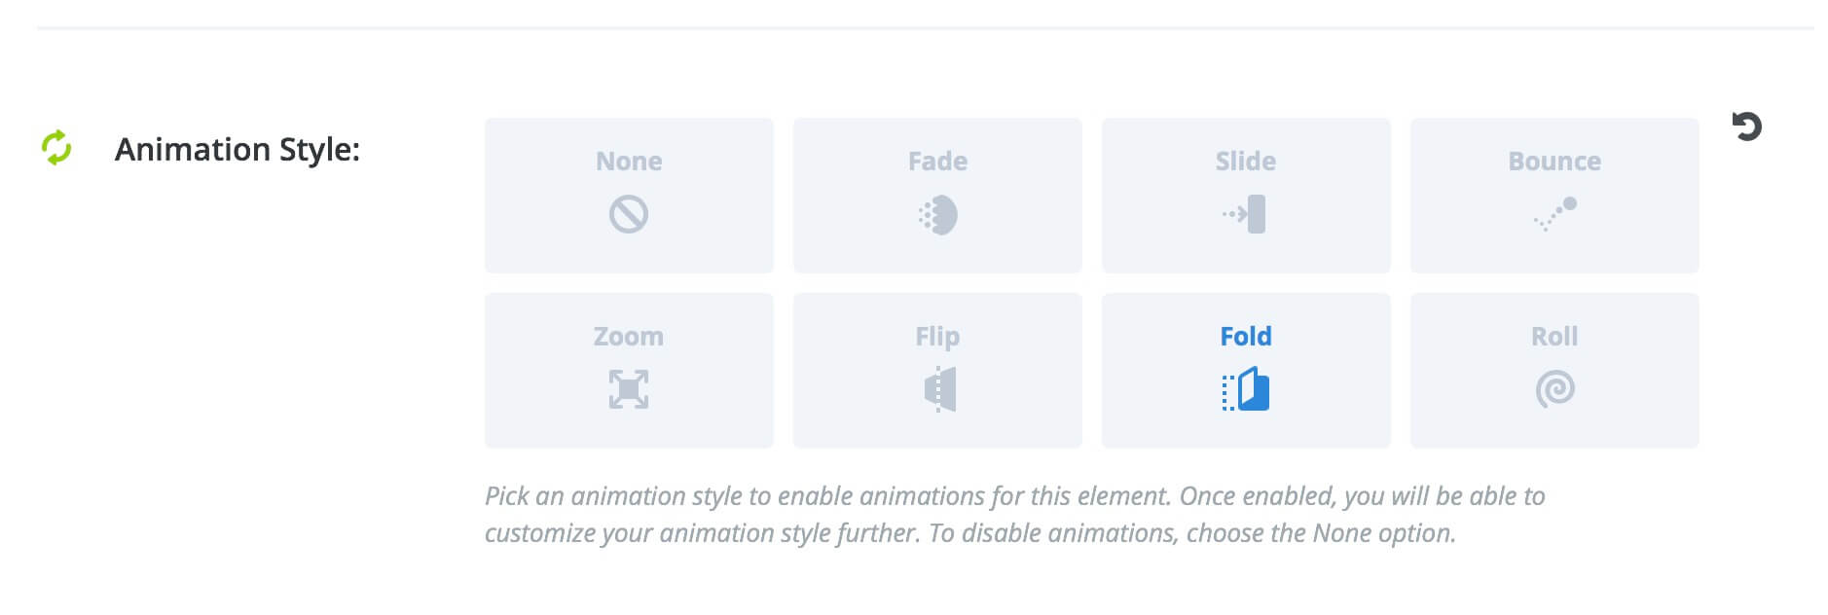Screen dimensions: 1828x615
Task: Pick the Slide animation style
Action: coord(1246,196)
